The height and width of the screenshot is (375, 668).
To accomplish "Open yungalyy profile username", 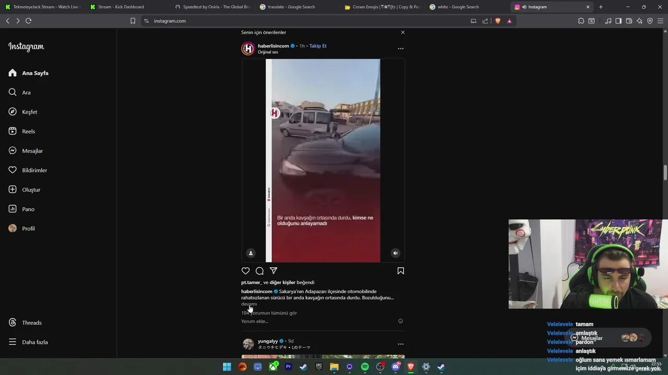I will point(268,341).
